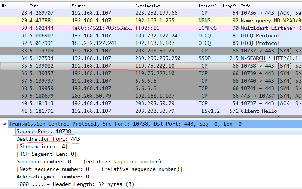Screen dimensions: 302x189
Task: Sort packets by the Time column
Action: 34,6
